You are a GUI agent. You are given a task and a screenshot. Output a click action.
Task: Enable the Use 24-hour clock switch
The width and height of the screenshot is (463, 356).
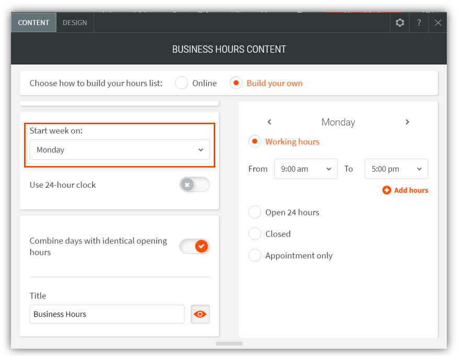click(194, 185)
